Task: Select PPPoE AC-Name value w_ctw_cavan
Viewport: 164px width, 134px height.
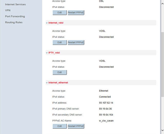Action: tap(106, 121)
